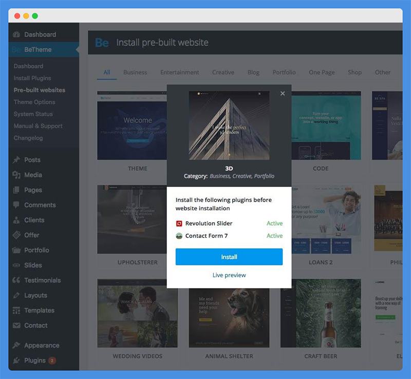Filter by the Shop category tab

(x=355, y=73)
